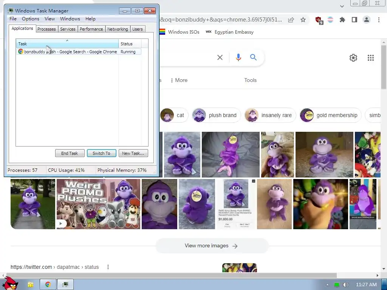Switch to the Processes tab
Image resolution: width=387 pixels, height=290 pixels.
(x=46, y=29)
